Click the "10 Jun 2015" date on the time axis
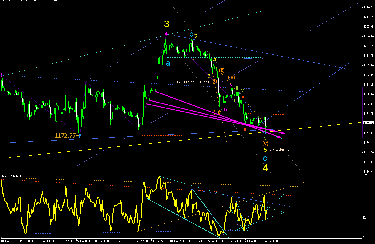This screenshot has width=375, height=244. [x=8, y=241]
